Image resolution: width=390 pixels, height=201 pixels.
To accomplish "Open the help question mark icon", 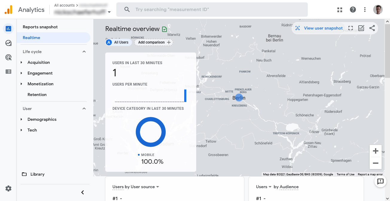I will tap(353, 10).
